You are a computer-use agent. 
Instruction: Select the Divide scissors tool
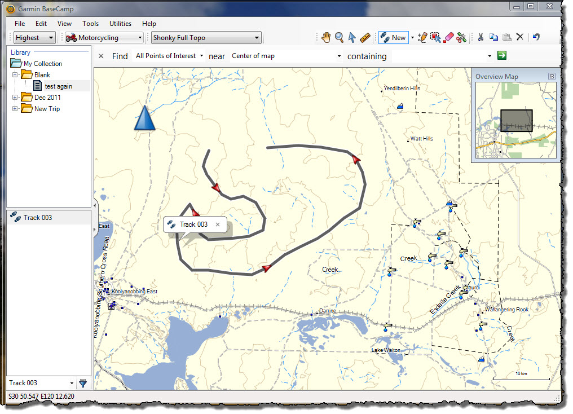(461, 37)
